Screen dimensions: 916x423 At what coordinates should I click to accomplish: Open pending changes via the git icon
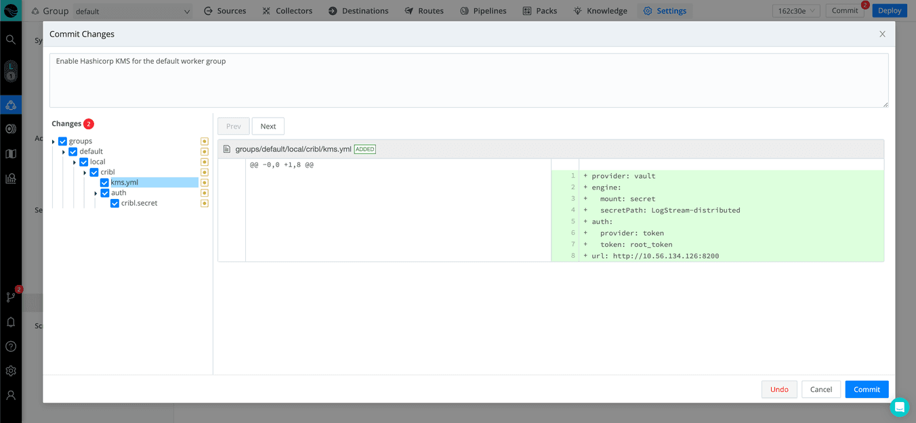point(10,297)
